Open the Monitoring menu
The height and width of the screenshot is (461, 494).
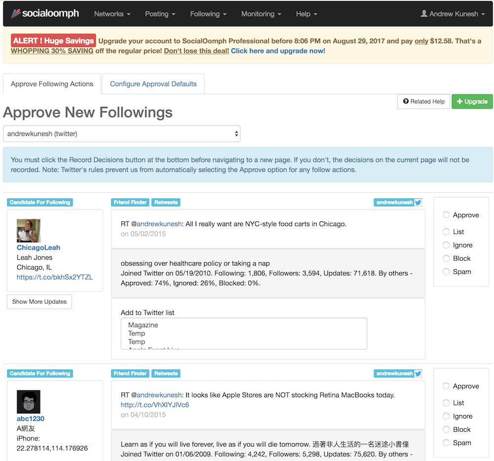[x=261, y=14]
